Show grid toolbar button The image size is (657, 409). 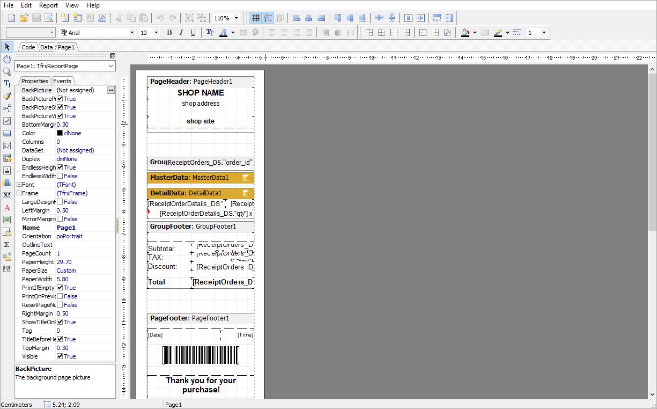pos(256,18)
